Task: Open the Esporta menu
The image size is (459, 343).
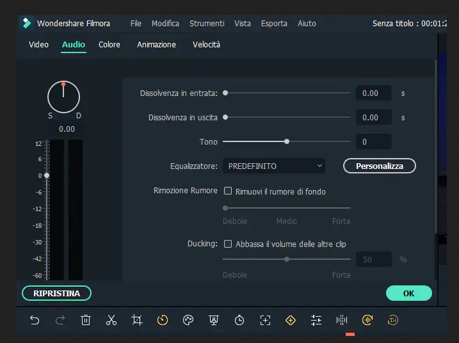Action: tap(274, 24)
